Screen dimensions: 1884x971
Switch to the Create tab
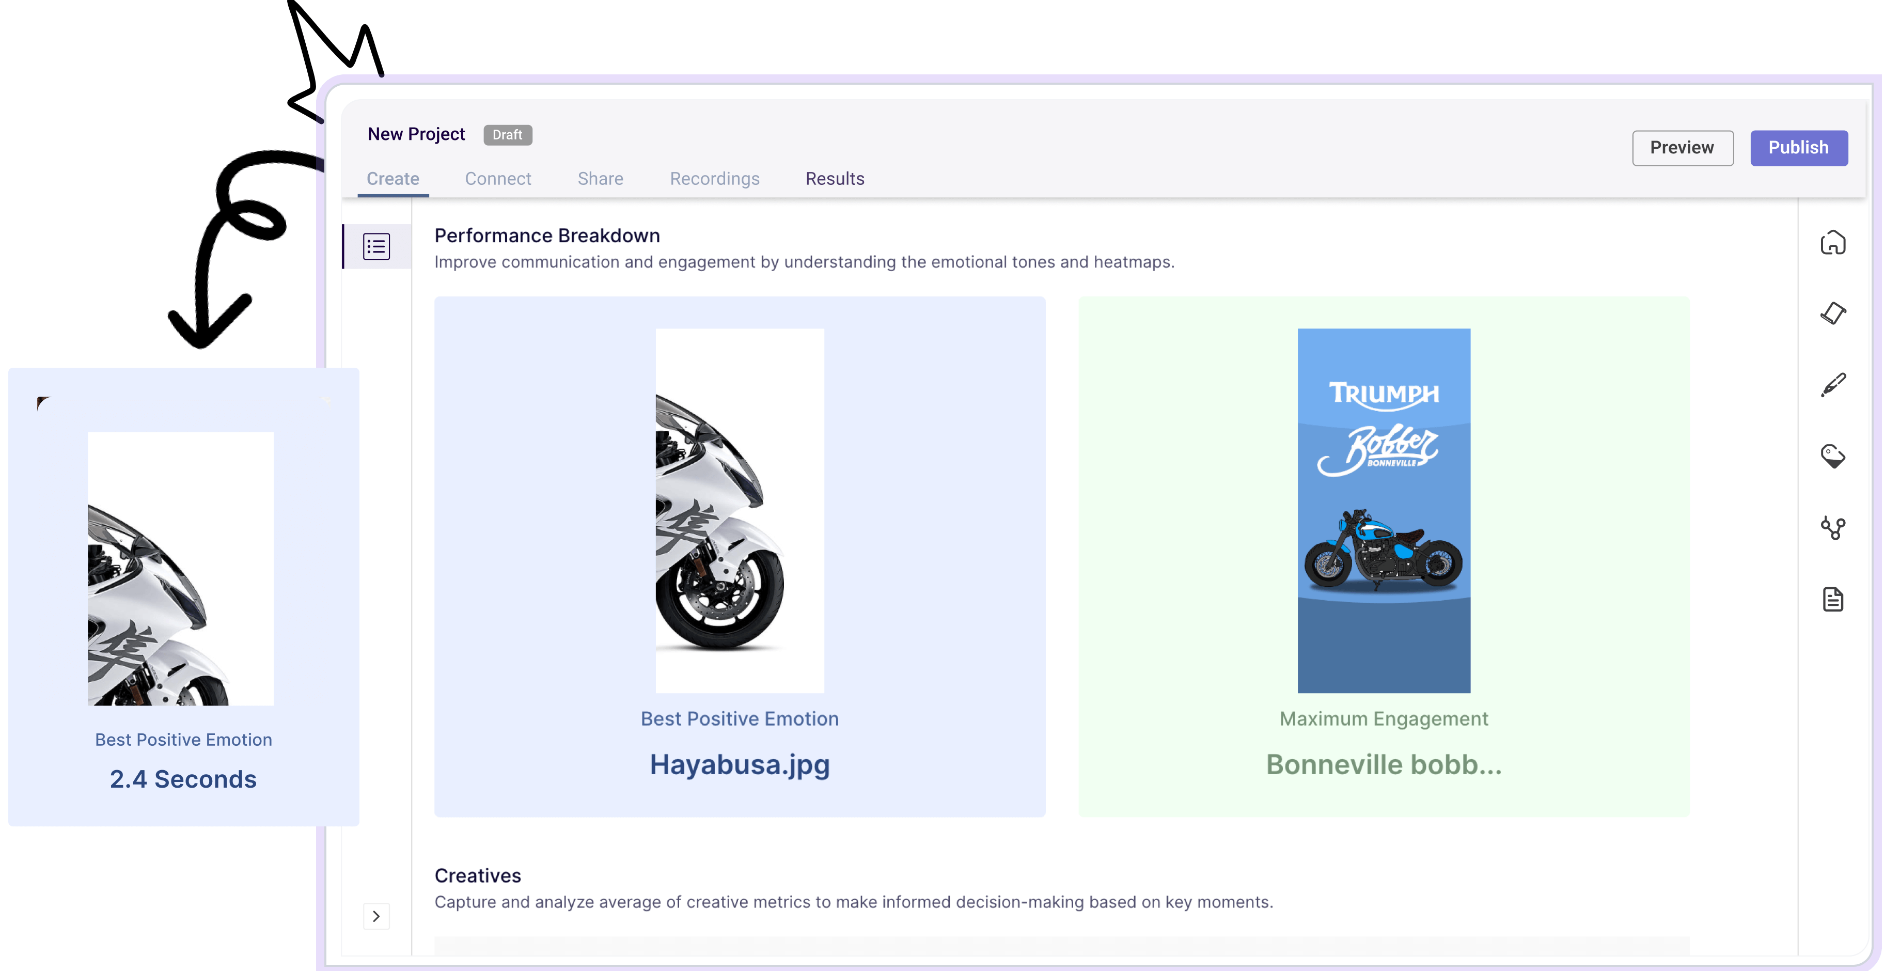tap(392, 178)
